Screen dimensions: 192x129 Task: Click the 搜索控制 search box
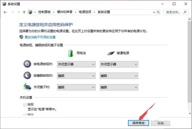click(176, 12)
